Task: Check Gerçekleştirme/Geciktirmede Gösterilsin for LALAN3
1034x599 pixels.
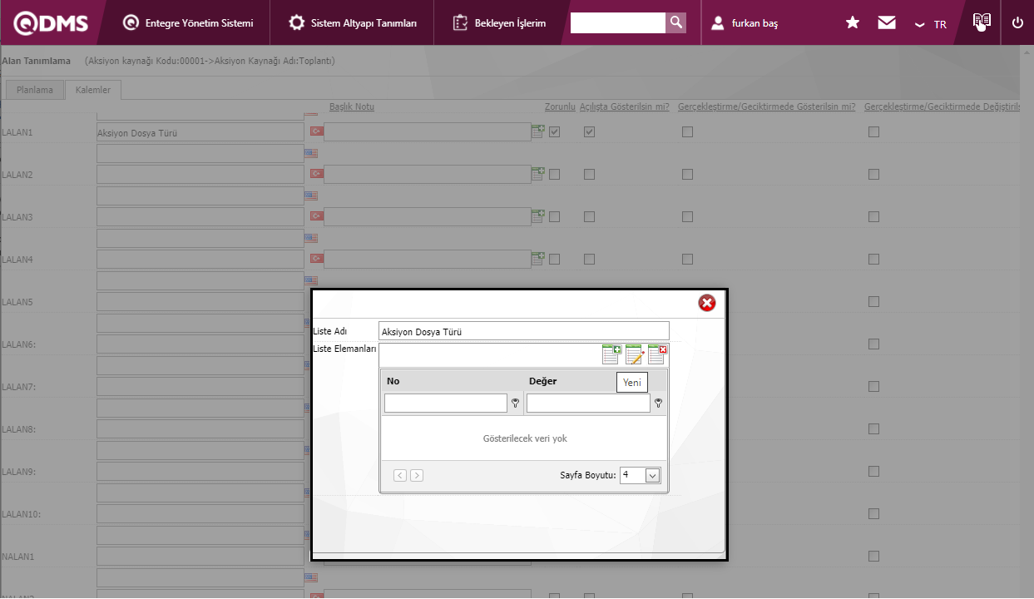Action: (x=687, y=216)
